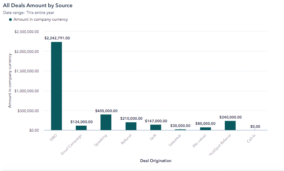This screenshot has height=171, width=284.
Task: Click the $1,500,000.00 y-axis tick
Action: (x=27, y=71)
